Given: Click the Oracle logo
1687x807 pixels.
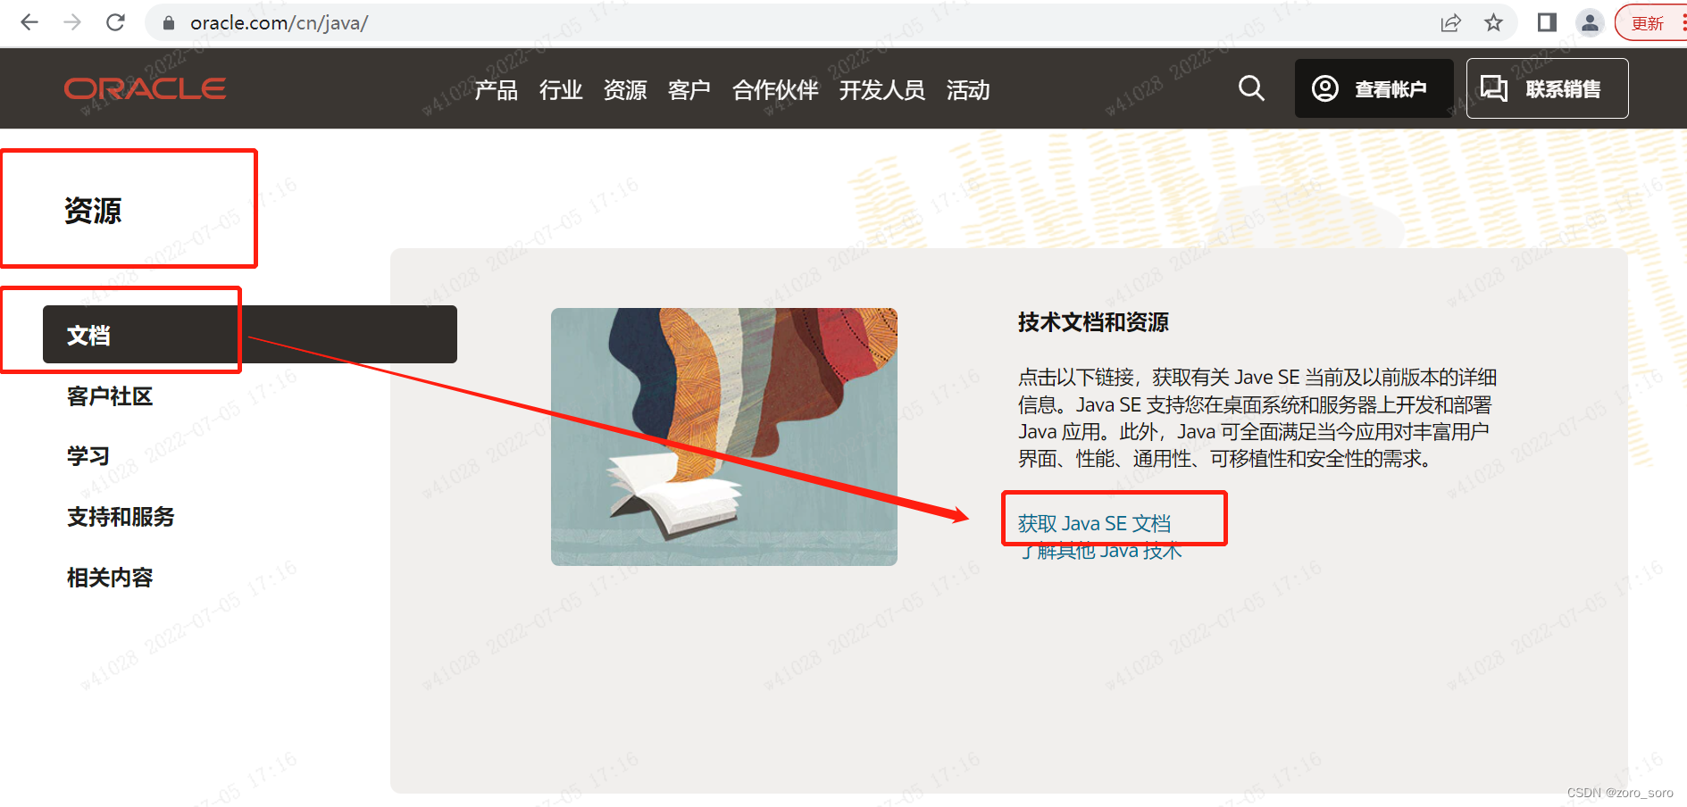Looking at the screenshot, I should tap(145, 88).
